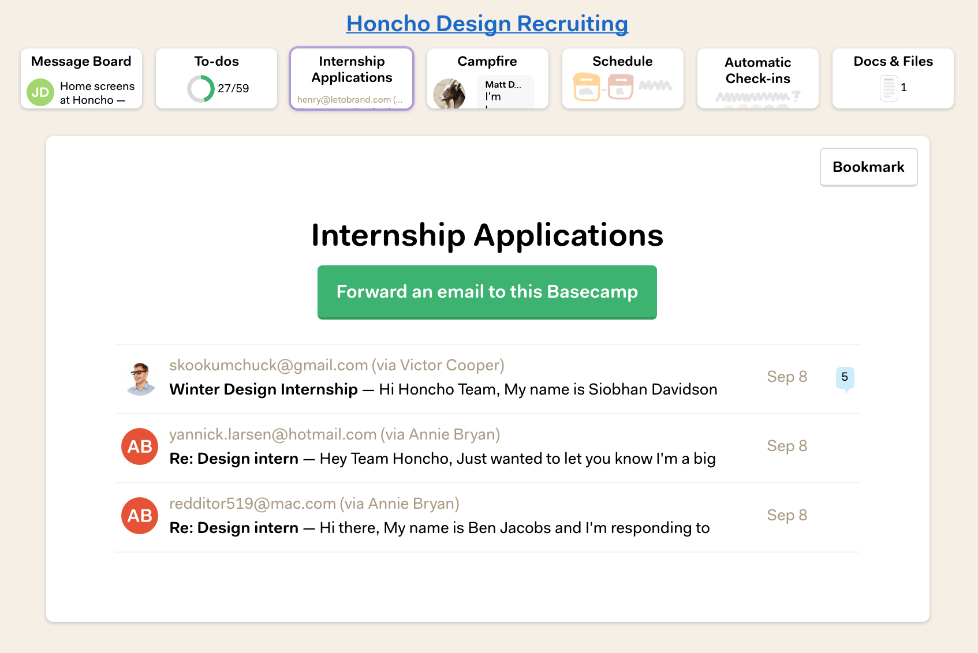Open the Honcho Design Recruiting link
Screen dimensions: 978x653
pyautogui.click(x=487, y=24)
